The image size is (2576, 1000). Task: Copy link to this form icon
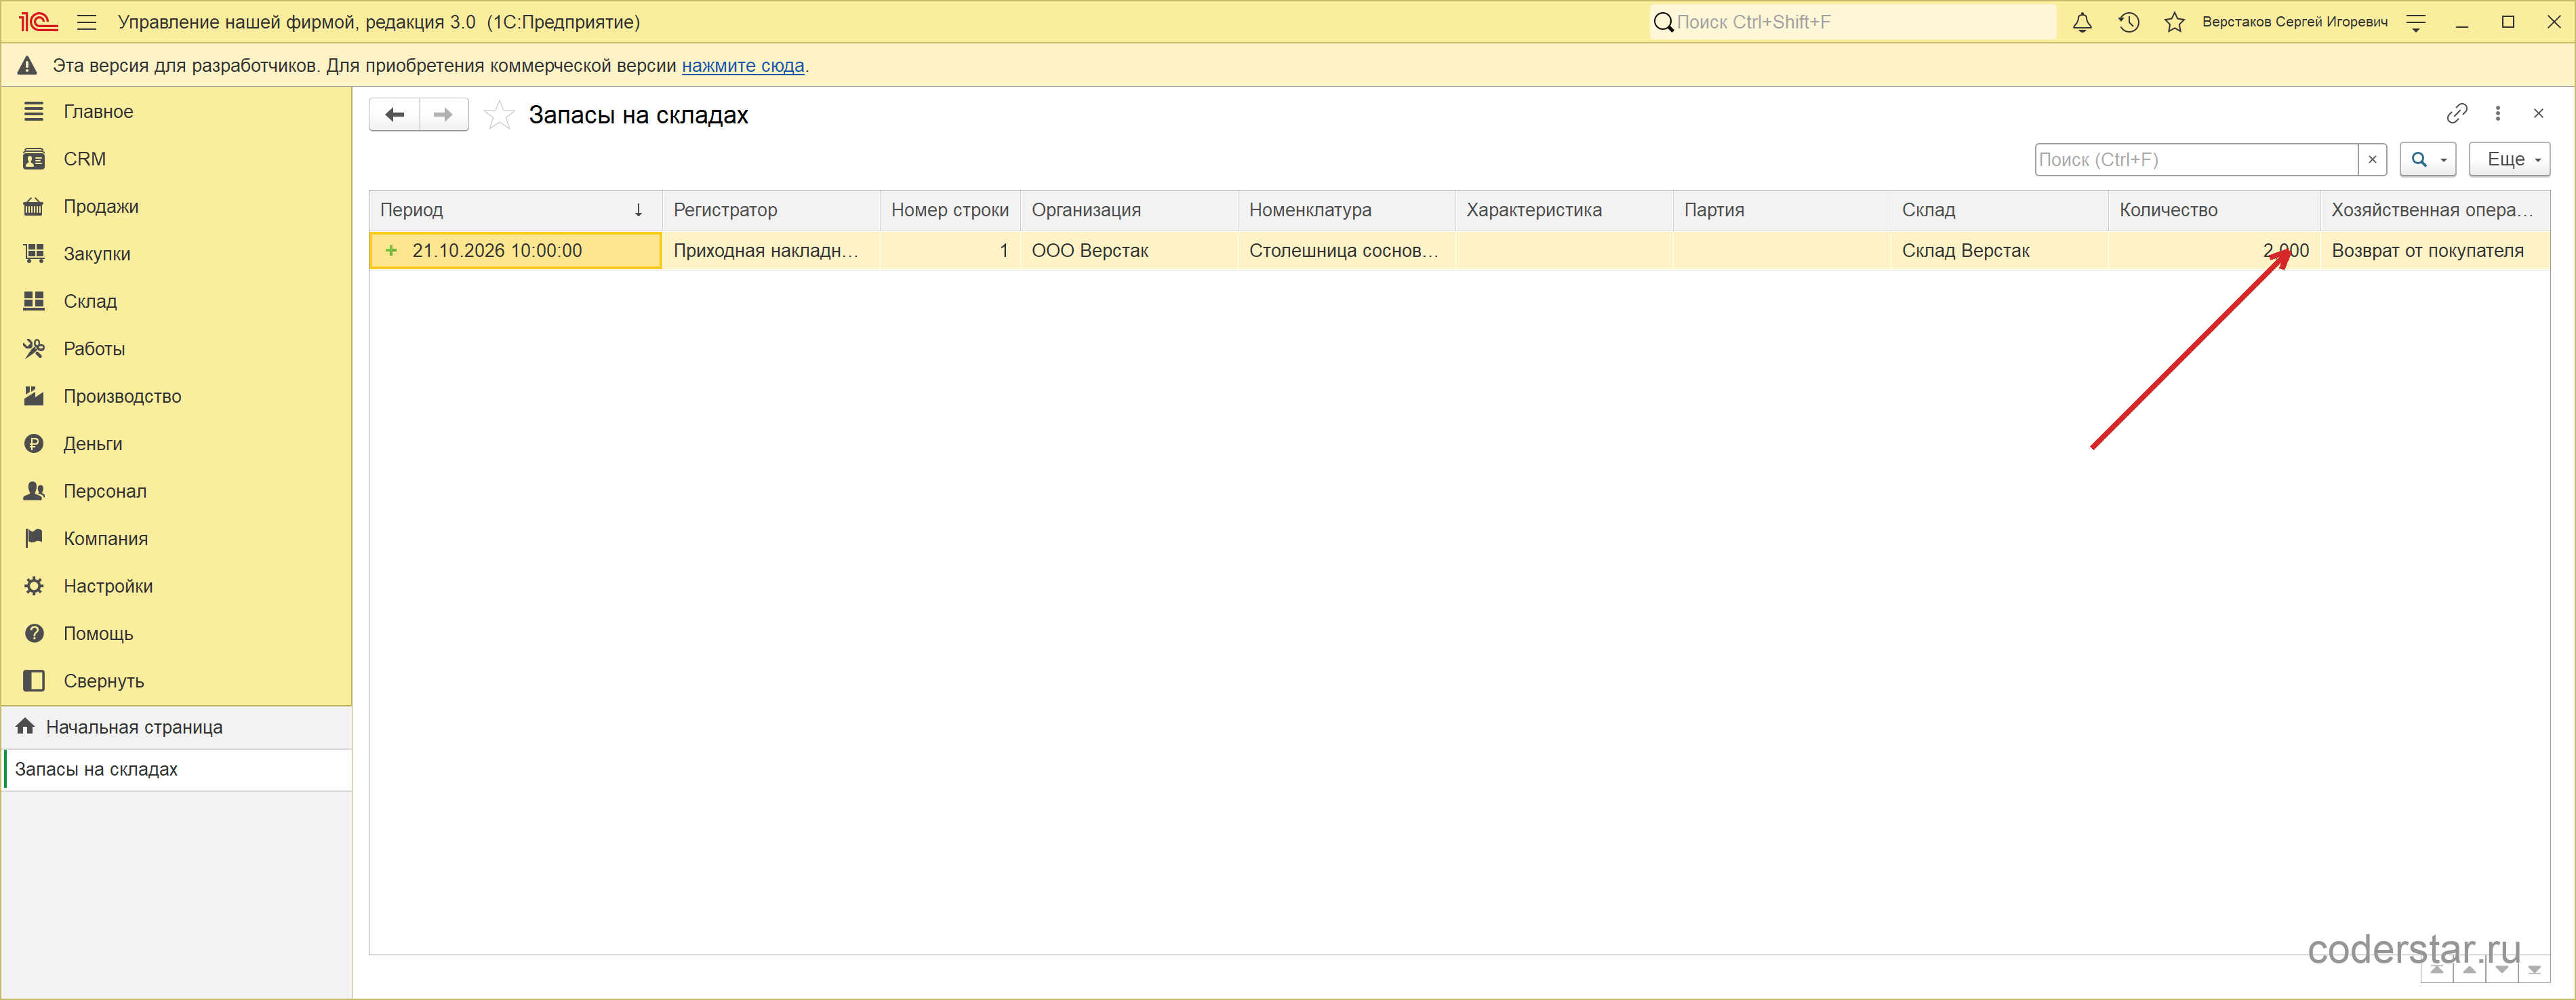(2457, 113)
